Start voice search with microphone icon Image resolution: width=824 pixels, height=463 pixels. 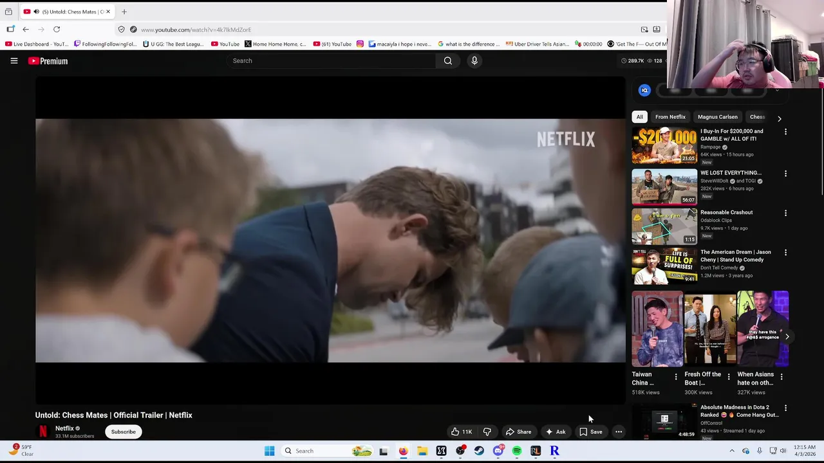point(474,60)
